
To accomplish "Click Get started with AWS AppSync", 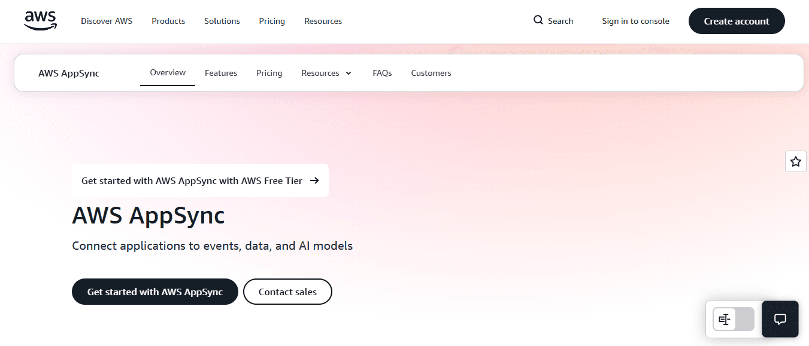I will (x=154, y=292).
